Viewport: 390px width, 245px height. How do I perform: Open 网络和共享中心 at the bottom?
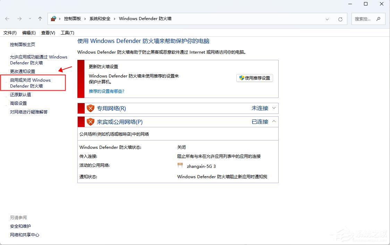click(24, 235)
